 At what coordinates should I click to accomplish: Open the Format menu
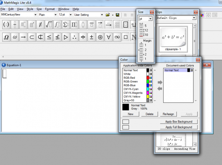pos(50,9)
